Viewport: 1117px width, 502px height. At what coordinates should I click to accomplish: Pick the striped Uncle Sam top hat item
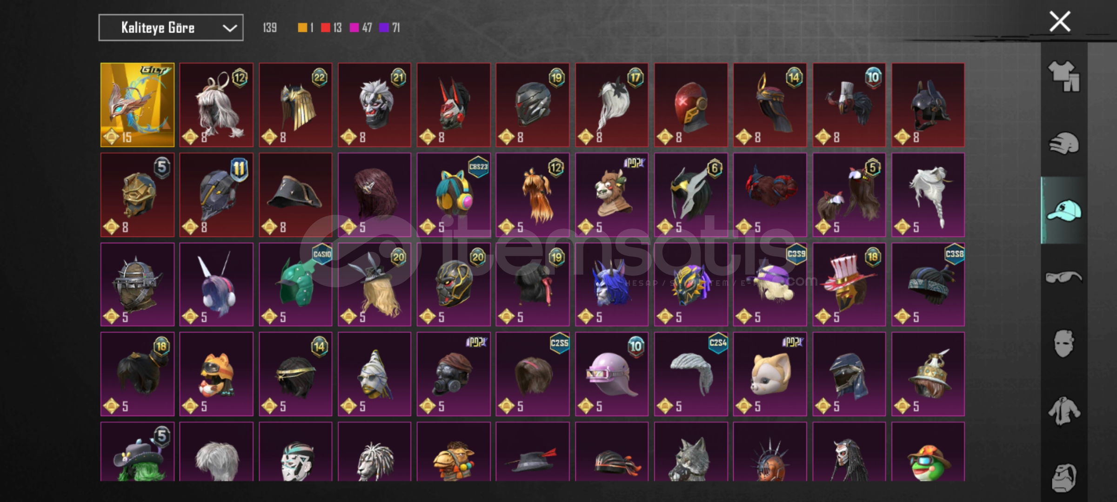point(849,284)
